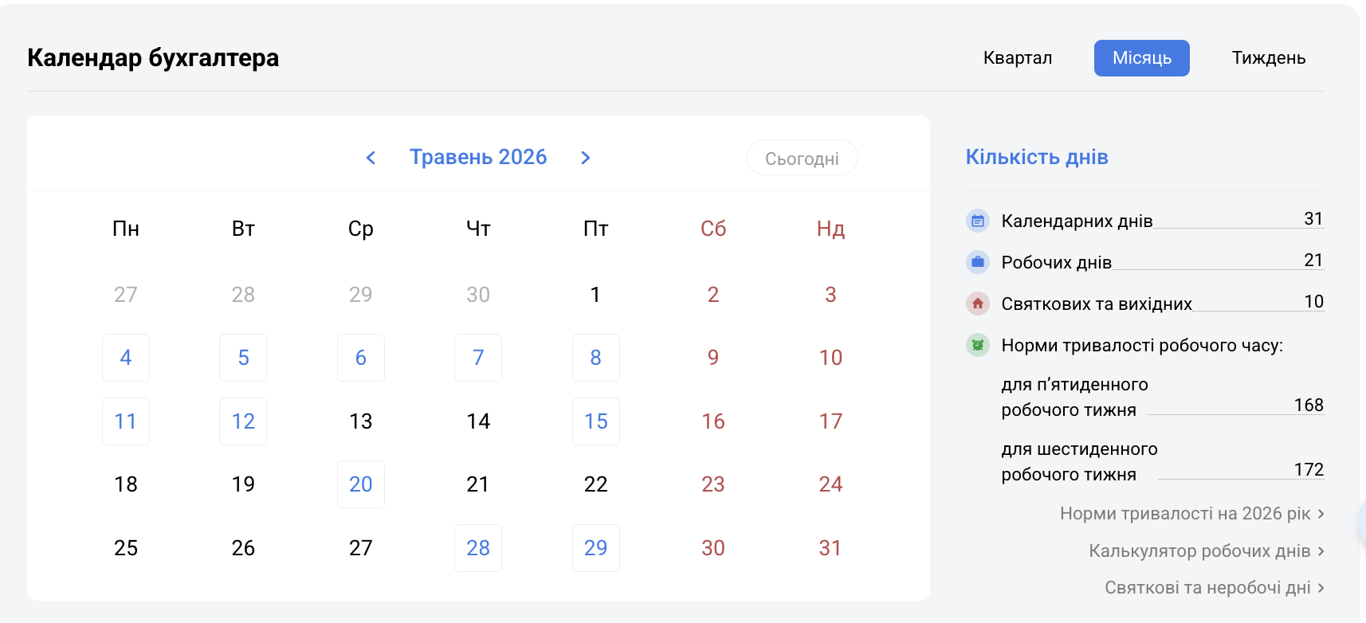The height and width of the screenshot is (623, 1366).
Task: Click the holidays house icon
Action: click(x=978, y=304)
